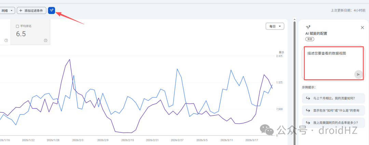Toggle the 平均排名 checkbox
The image size is (369, 145).
click(17, 26)
